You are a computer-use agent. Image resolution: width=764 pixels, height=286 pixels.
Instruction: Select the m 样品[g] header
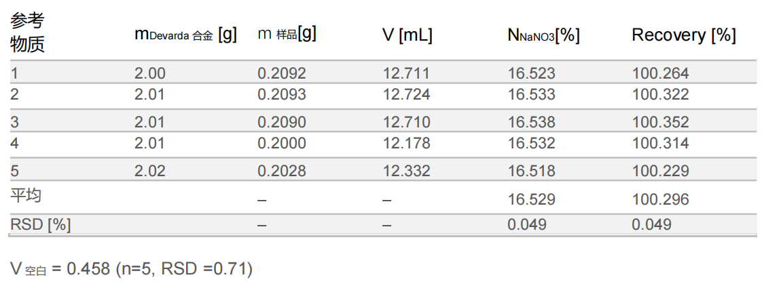[287, 34]
